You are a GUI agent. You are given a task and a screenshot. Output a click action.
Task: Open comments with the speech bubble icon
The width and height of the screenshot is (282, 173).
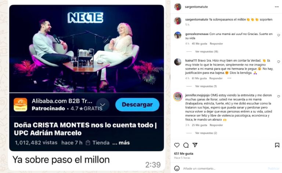click(x=186, y=145)
